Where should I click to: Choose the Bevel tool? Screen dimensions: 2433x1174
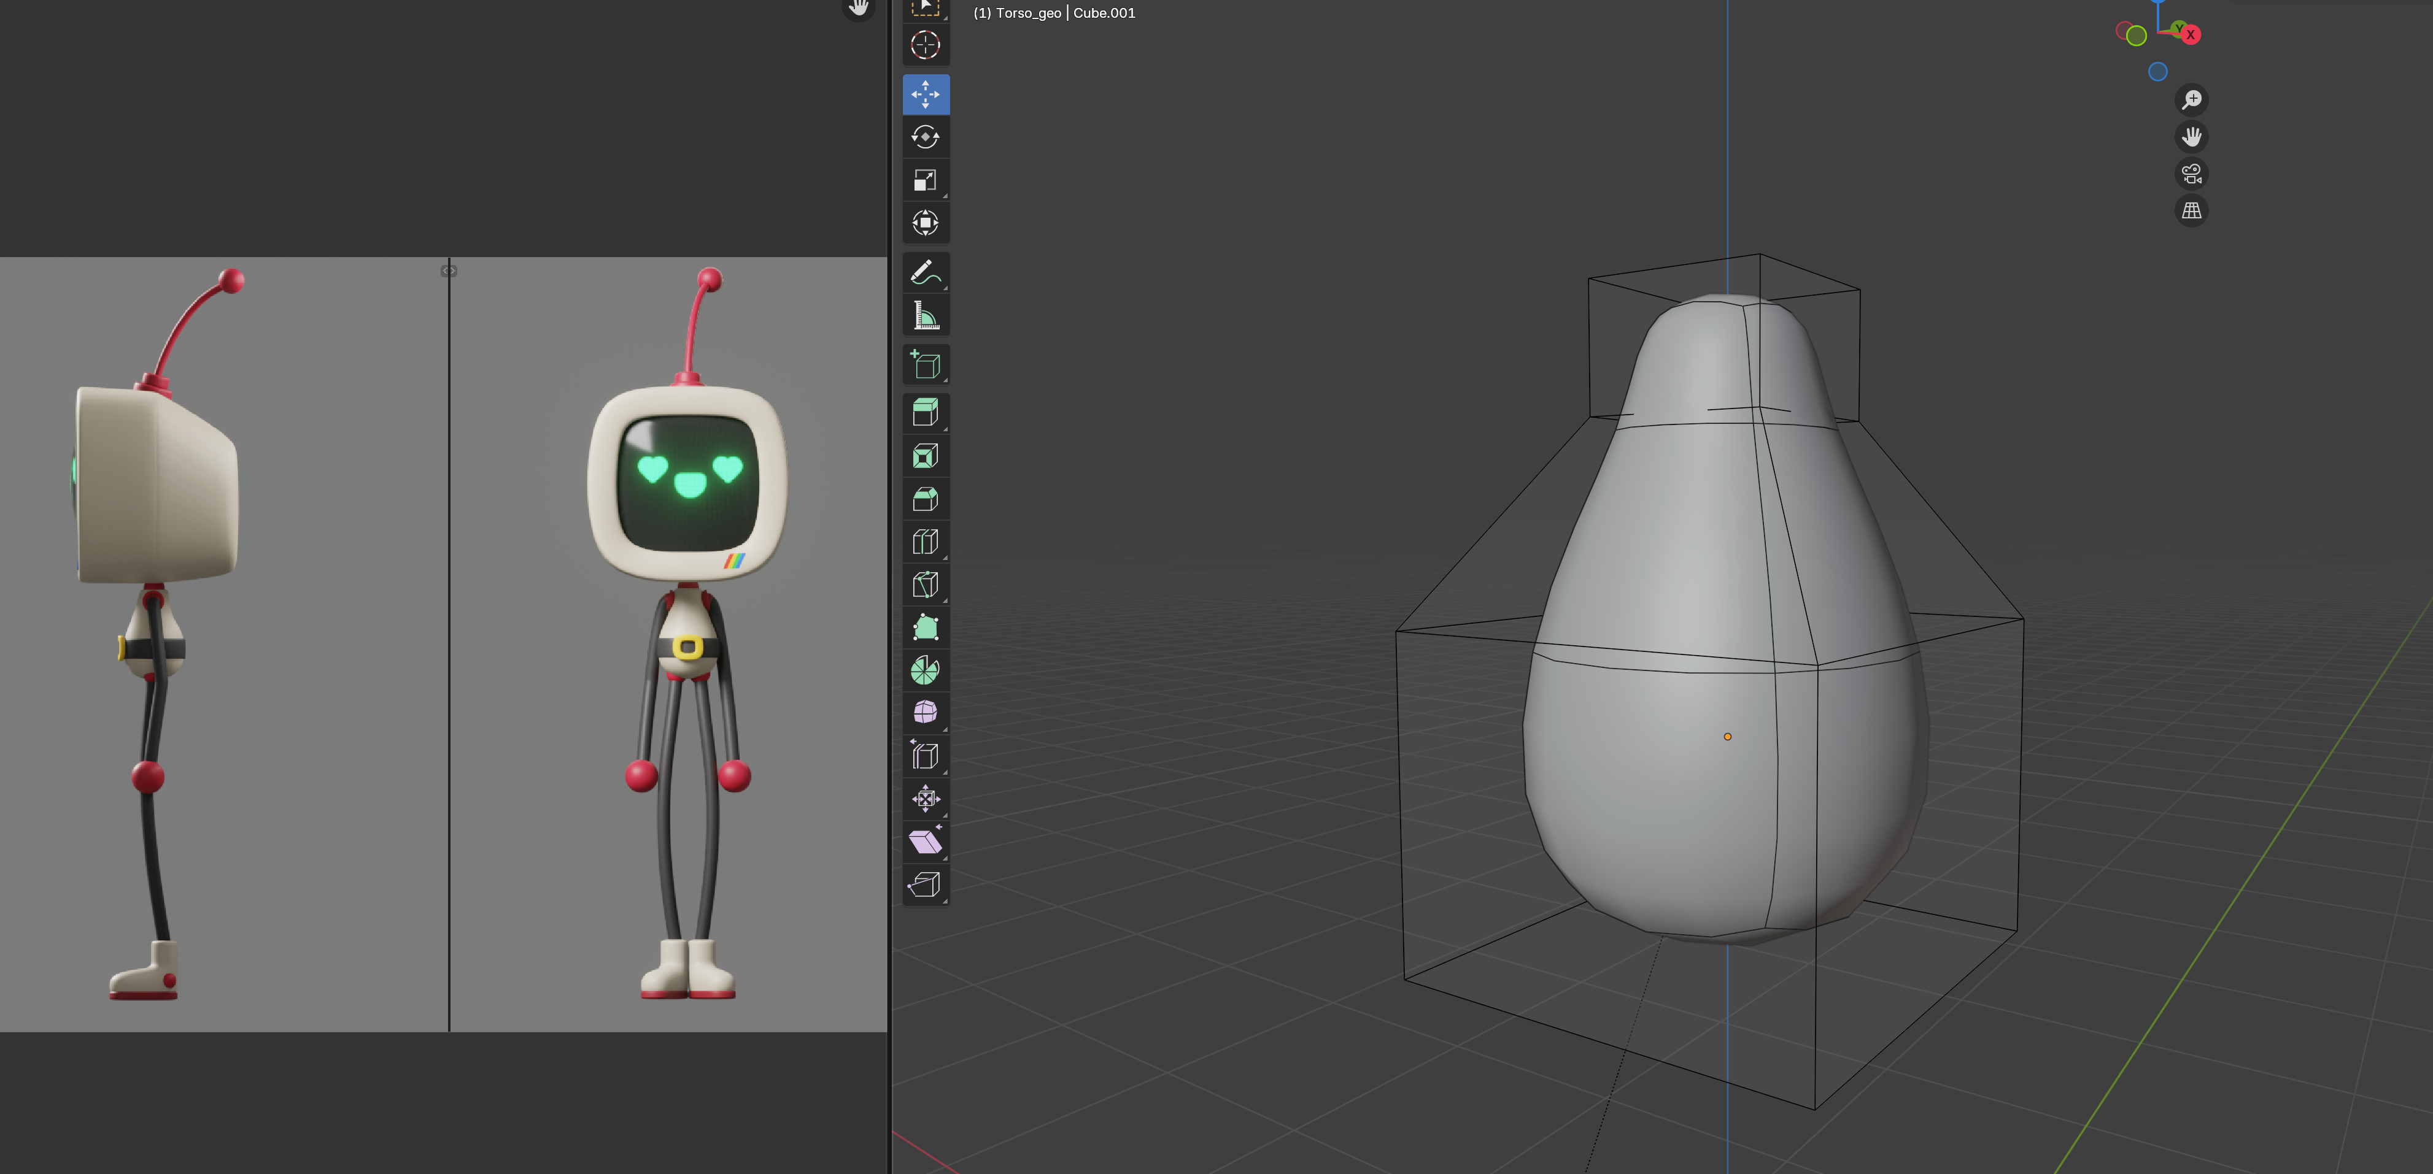925,499
